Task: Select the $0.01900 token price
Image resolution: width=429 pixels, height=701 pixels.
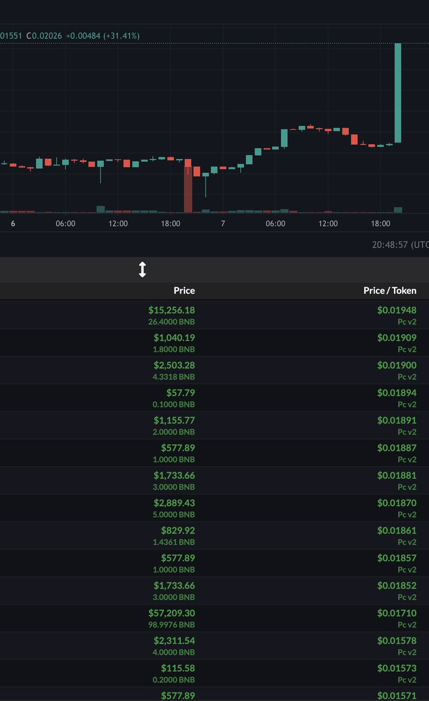Action: (397, 365)
